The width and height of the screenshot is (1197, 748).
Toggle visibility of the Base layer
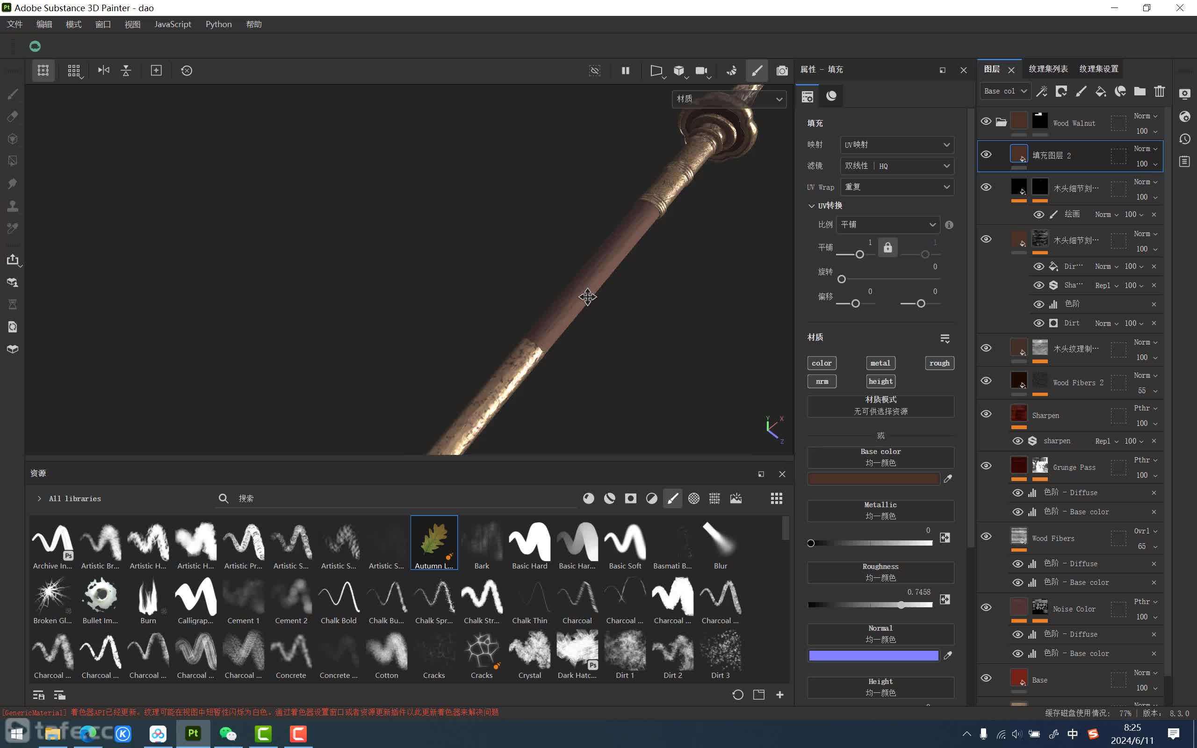tap(986, 678)
